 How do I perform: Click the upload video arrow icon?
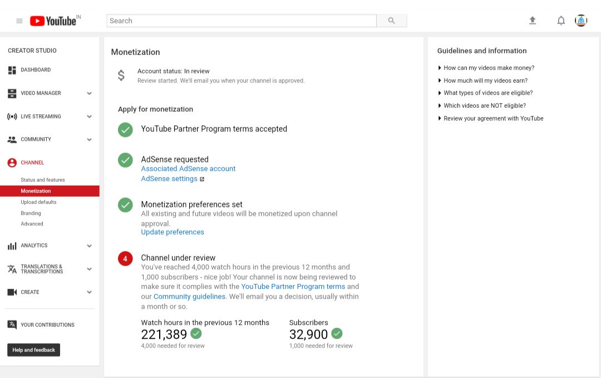[533, 21]
